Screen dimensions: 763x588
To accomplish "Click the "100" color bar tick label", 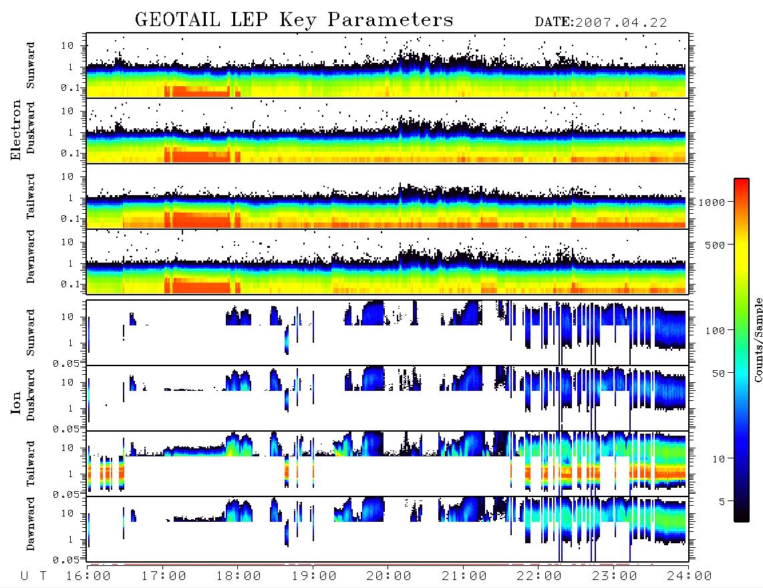I will [716, 331].
